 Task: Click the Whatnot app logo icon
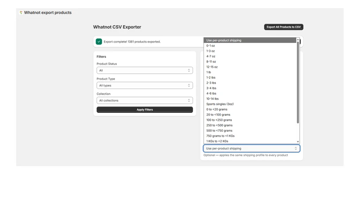click(21, 13)
